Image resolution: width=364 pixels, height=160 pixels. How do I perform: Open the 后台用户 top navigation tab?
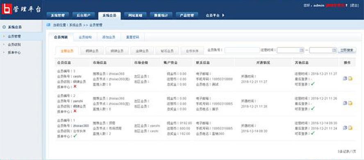pos(83,16)
